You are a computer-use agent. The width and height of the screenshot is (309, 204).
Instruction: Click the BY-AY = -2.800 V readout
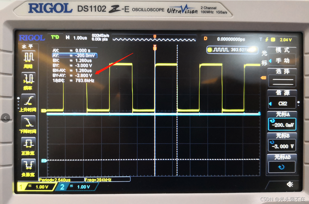(x=72, y=75)
